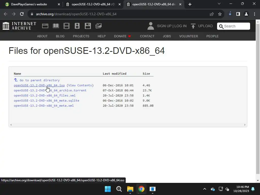Click the Search input field
The height and width of the screenshot is (195, 260).
pos(234,26)
